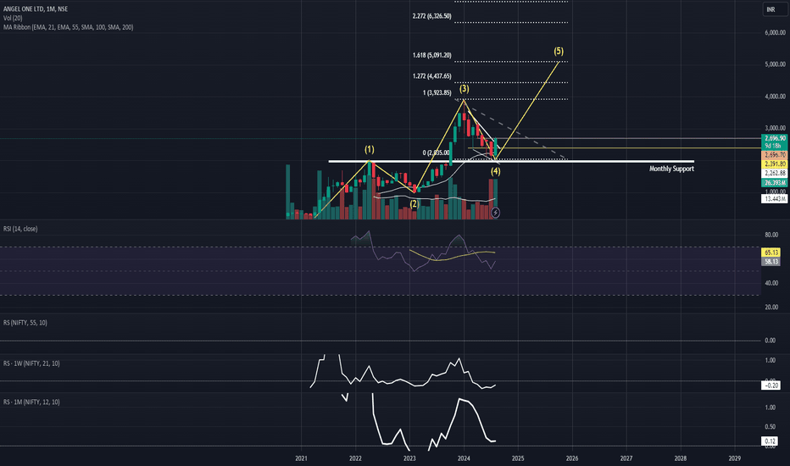Click the RS - 1M (NIFTY, 12, 10) legend

pos(31,402)
